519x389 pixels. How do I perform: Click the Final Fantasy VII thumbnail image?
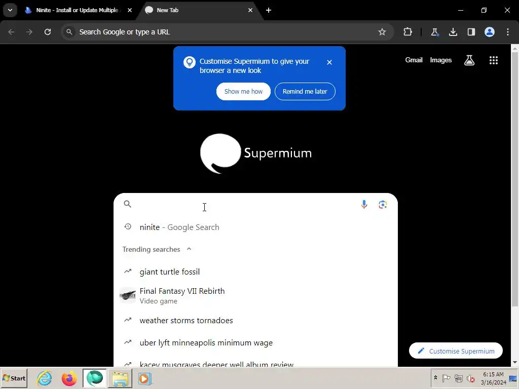click(x=127, y=295)
